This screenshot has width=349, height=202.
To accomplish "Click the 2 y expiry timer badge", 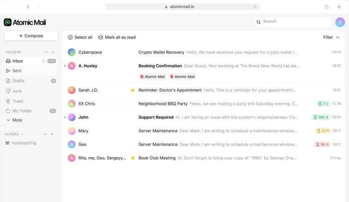I will pyautogui.click(x=323, y=104).
